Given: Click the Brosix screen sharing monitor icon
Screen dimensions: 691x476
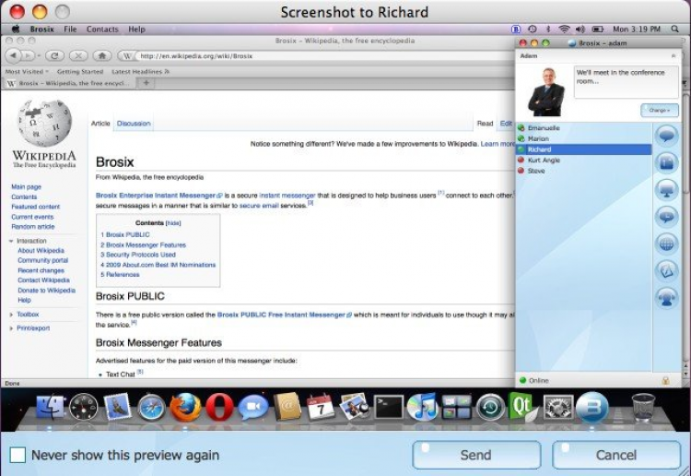Looking at the screenshot, I should [666, 190].
